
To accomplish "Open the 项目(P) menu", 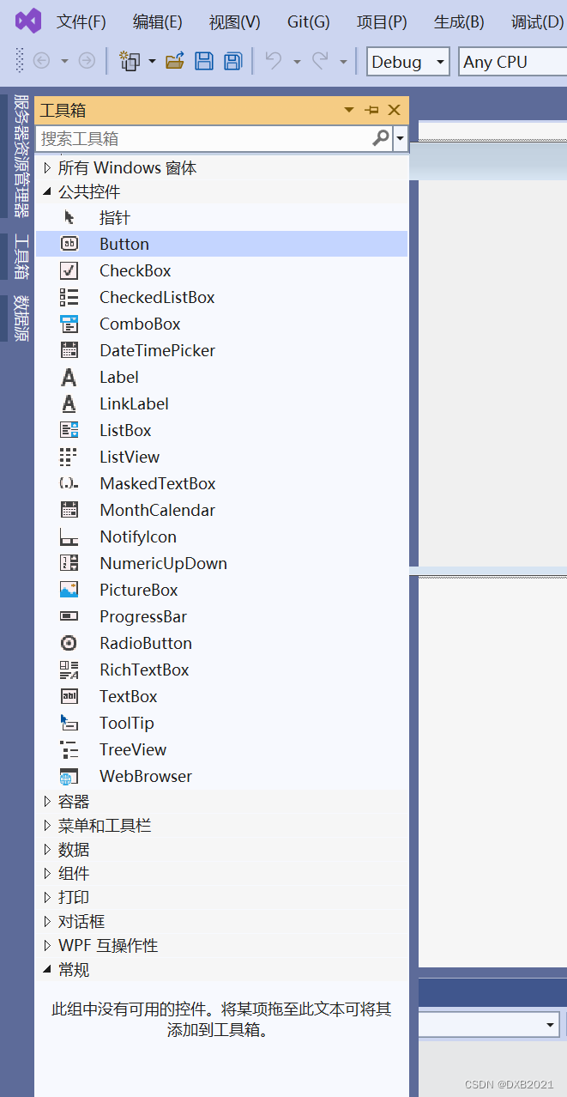I will [x=382, y=22].
